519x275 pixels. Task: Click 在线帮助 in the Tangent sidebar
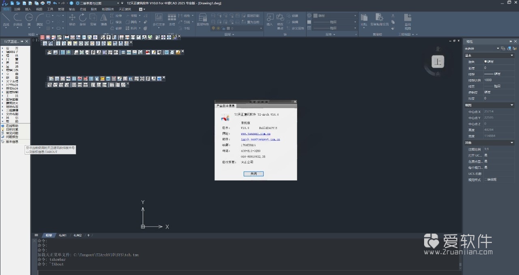[x=12, y=126]
